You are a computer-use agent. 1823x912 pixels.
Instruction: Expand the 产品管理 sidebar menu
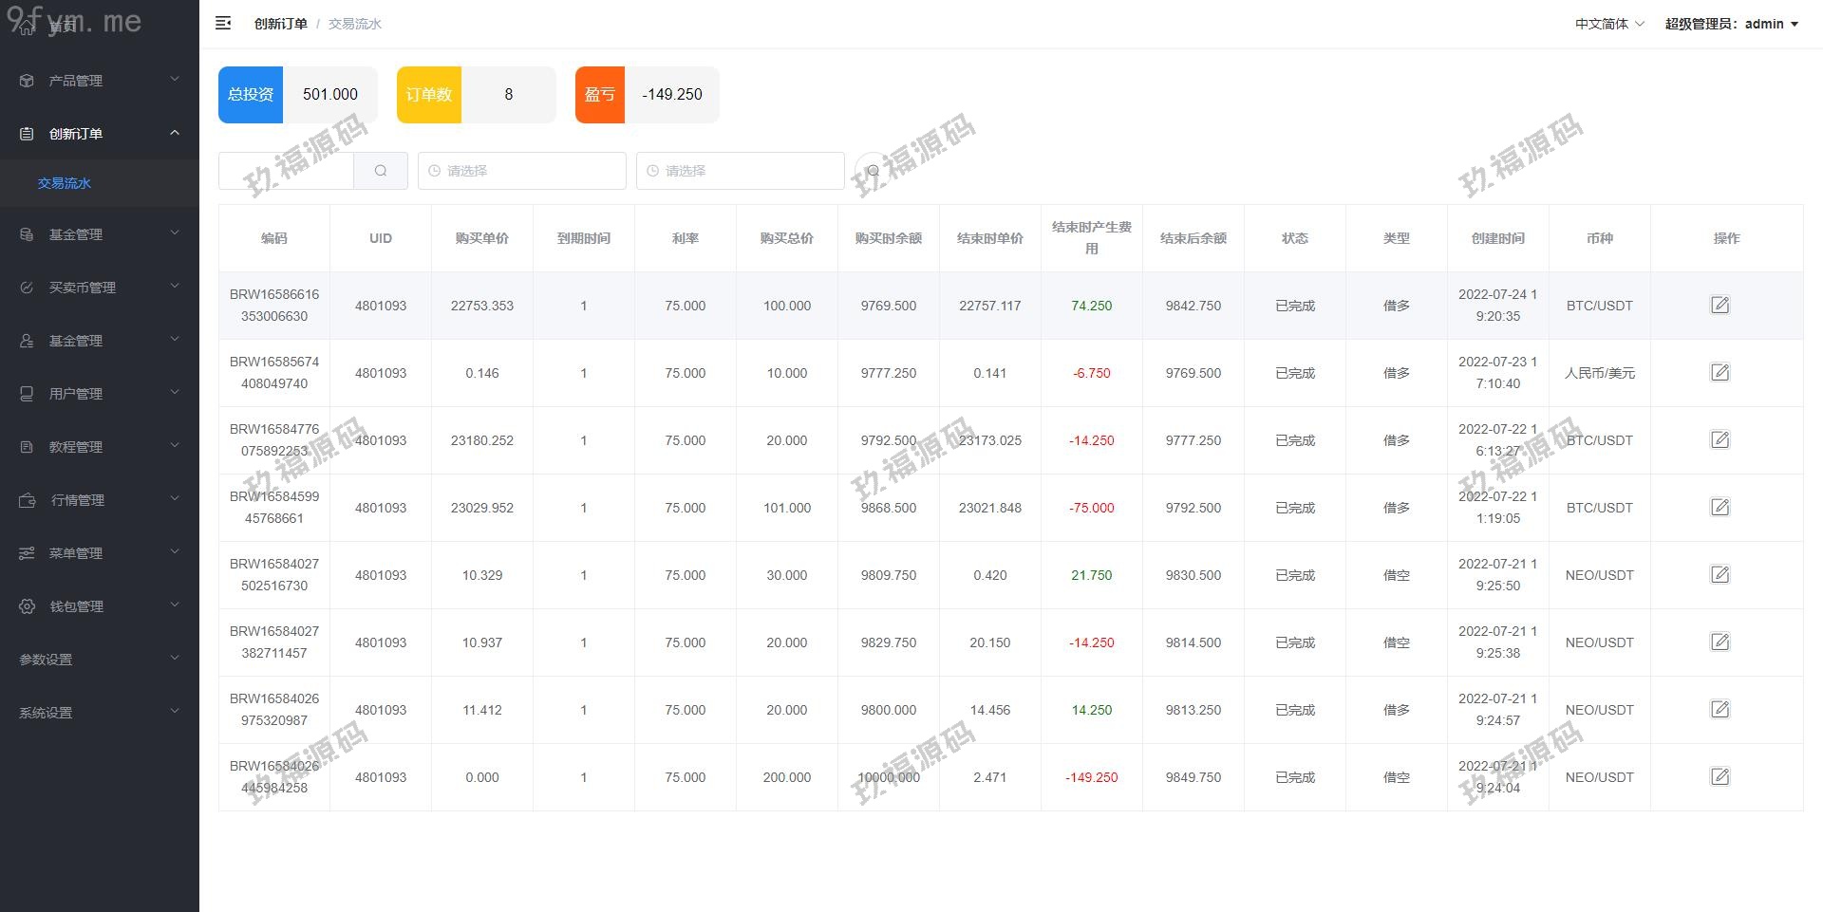point(100,81)
